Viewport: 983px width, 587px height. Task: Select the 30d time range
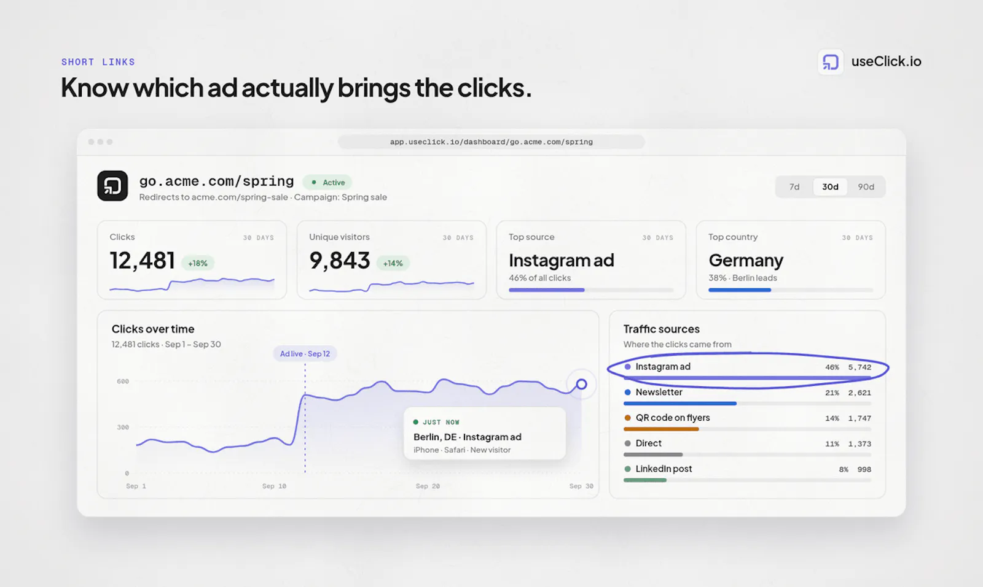(x=830, y=187)
